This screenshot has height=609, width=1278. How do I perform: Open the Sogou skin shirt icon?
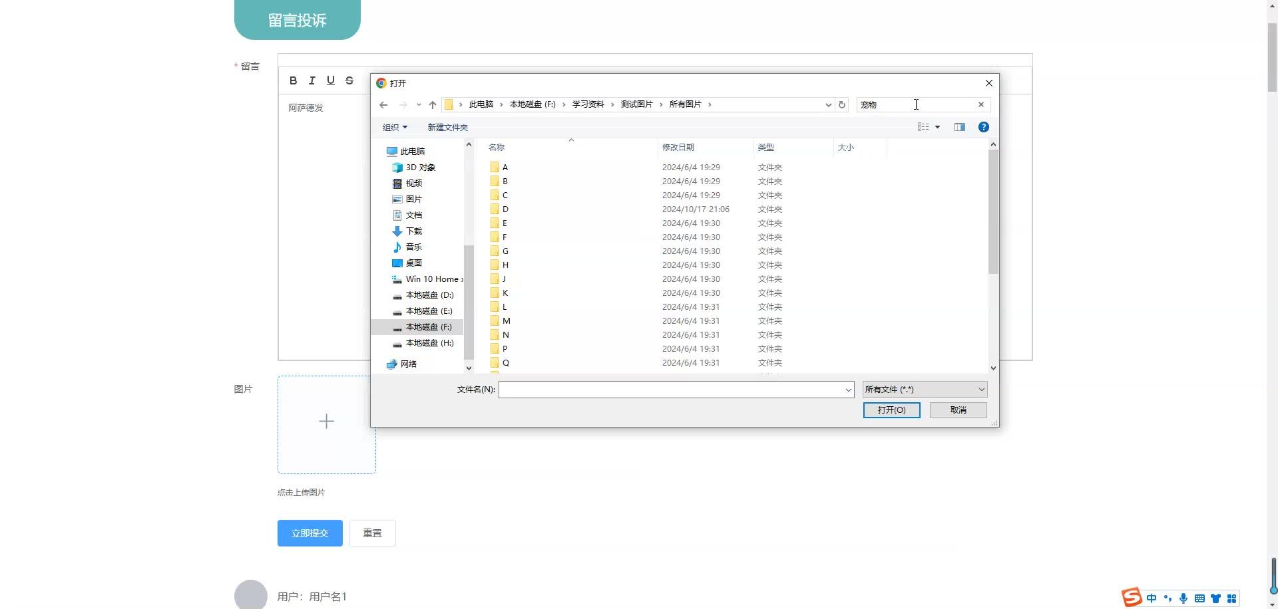coord(1215,598)
